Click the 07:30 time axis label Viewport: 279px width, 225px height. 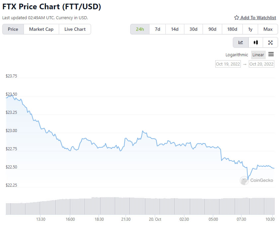point(241,219)
